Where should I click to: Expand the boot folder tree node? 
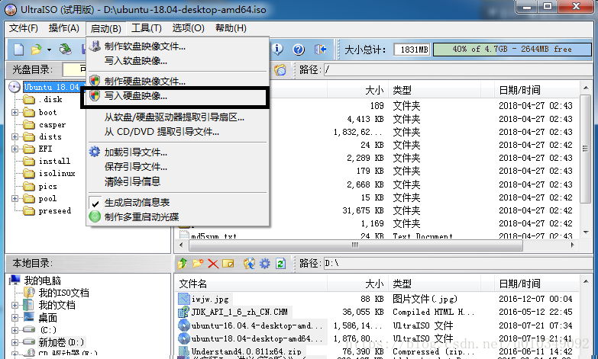(15, 112)
